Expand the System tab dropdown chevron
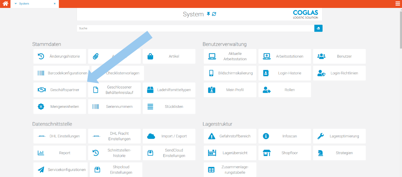Viewport: 402px width, 177px height. pos(16,4)
